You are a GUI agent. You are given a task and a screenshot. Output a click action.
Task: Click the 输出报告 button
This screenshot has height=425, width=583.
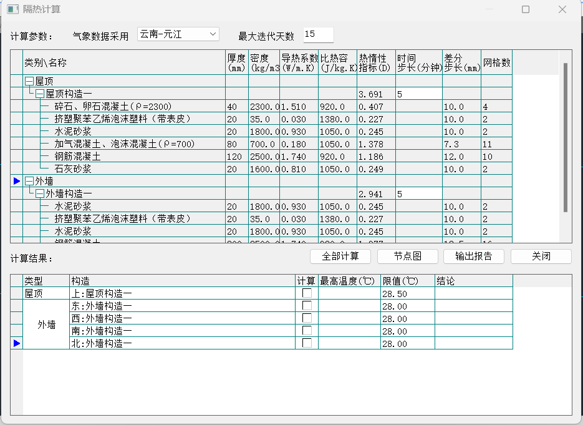point(474,256)
